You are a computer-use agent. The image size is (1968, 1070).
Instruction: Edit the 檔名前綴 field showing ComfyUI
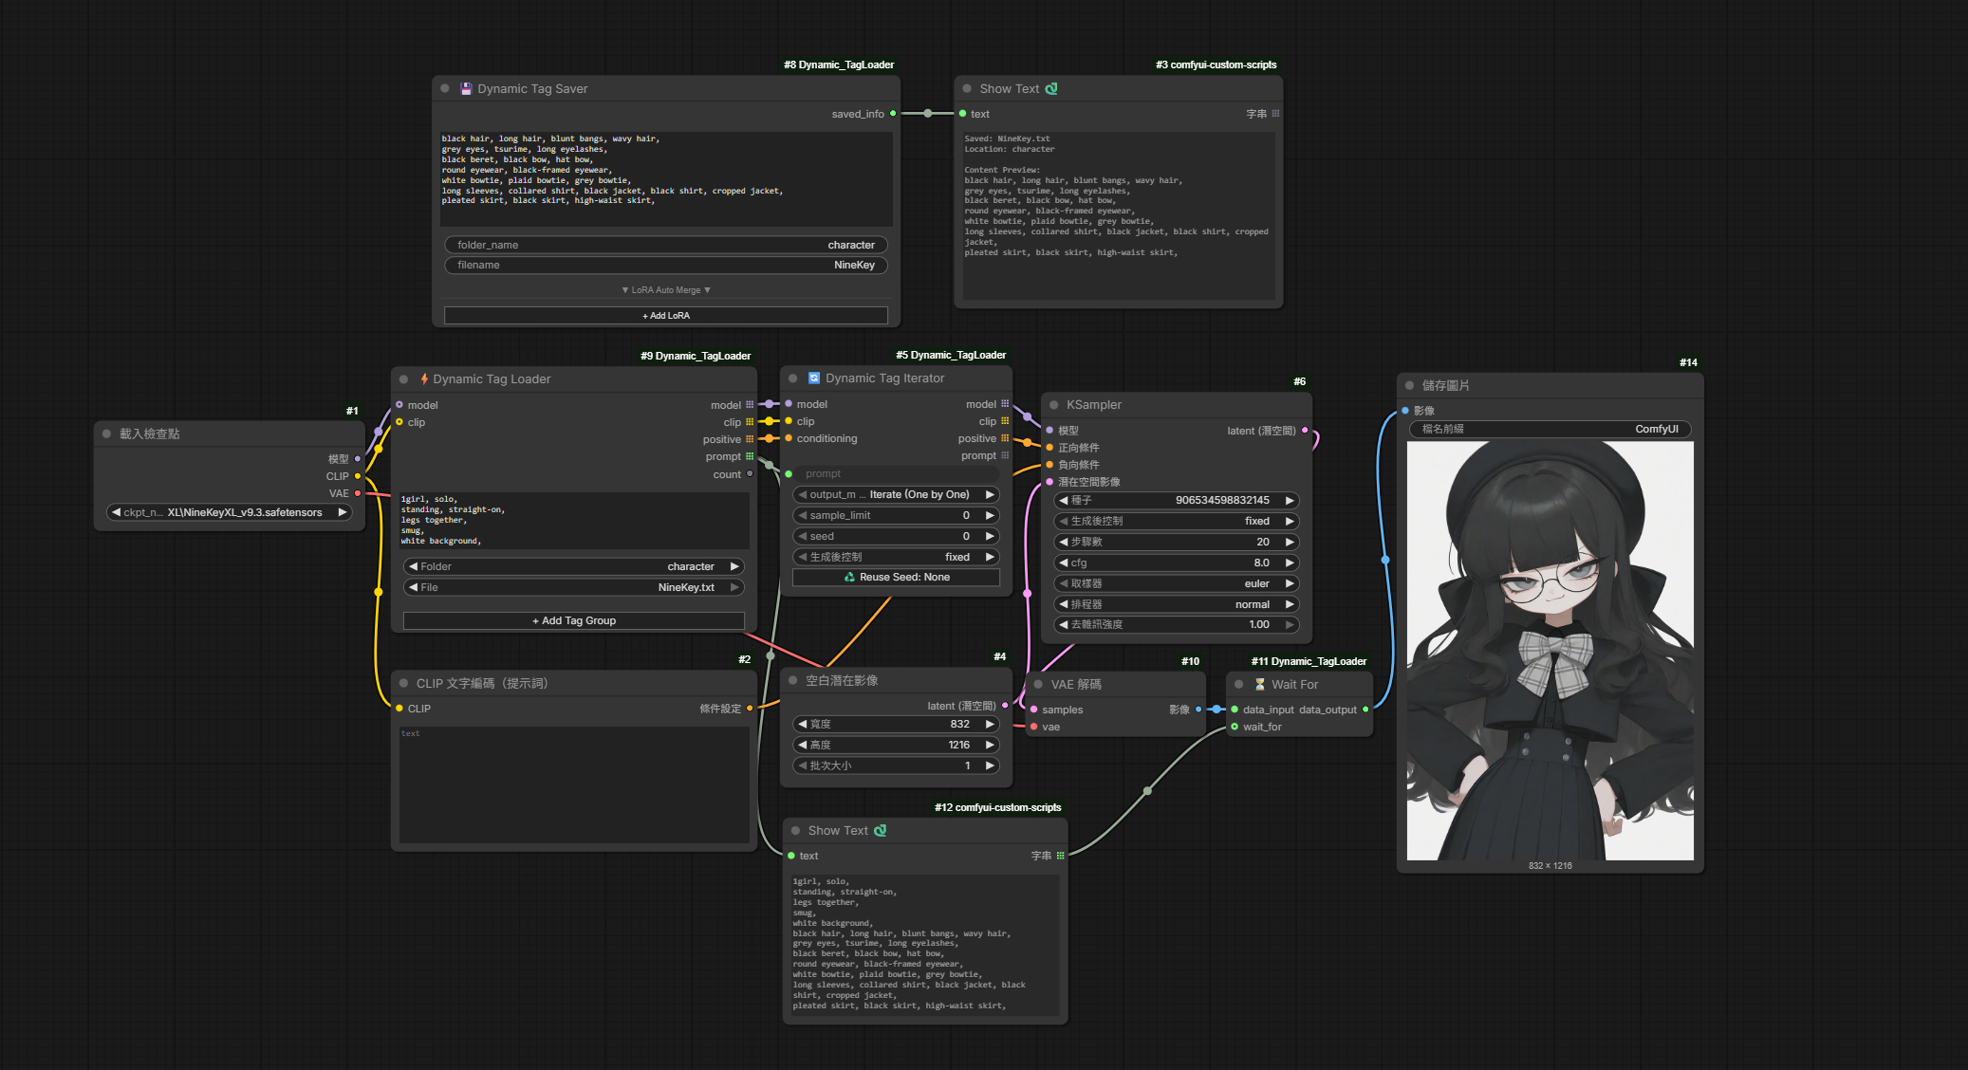pyautogui.click(x=1550, y=430)
